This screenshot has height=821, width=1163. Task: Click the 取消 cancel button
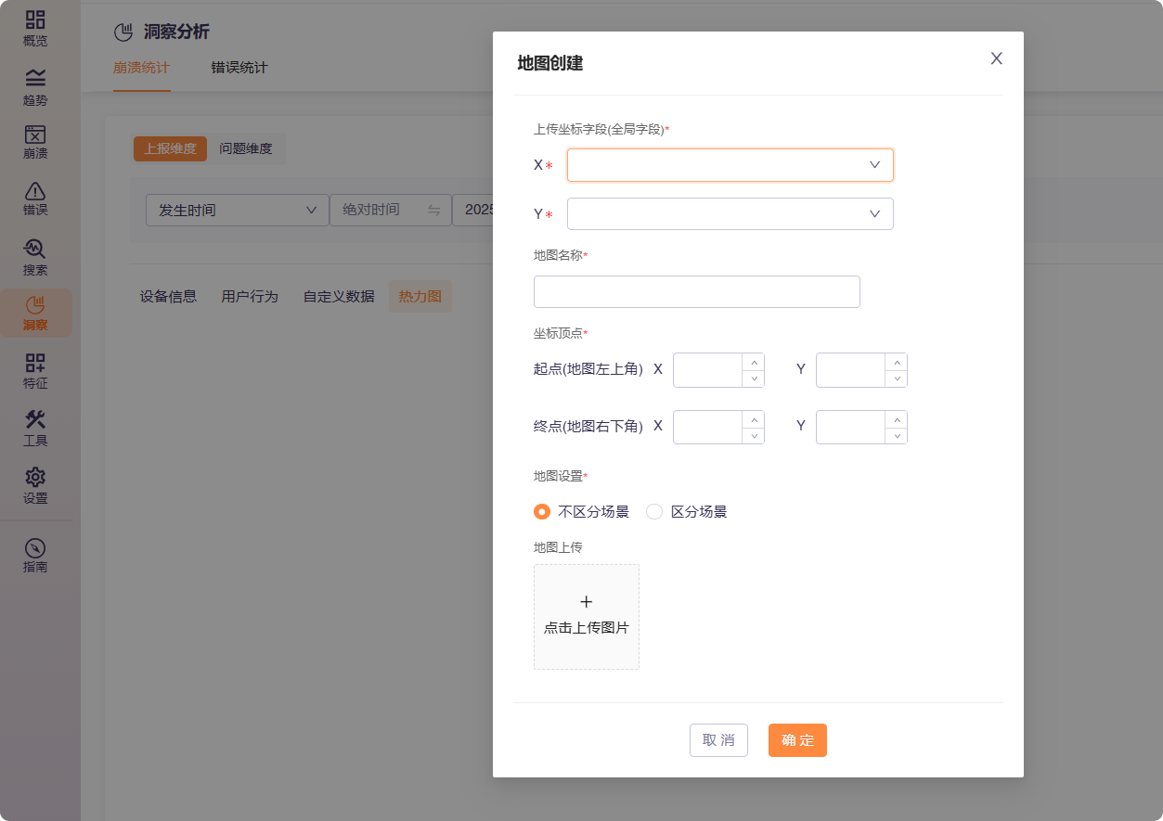coord(718,740)
